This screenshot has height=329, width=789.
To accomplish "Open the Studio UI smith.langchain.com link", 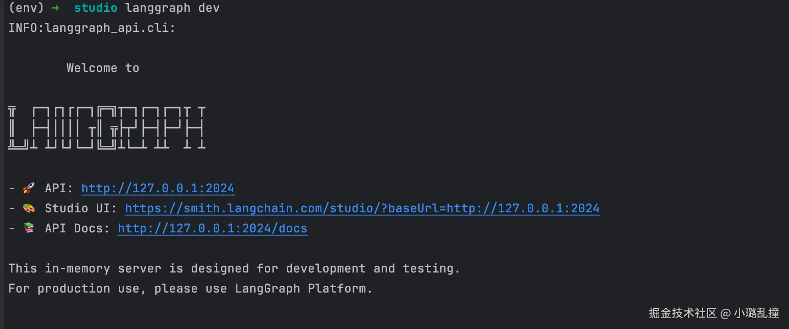I will [362, 208].
